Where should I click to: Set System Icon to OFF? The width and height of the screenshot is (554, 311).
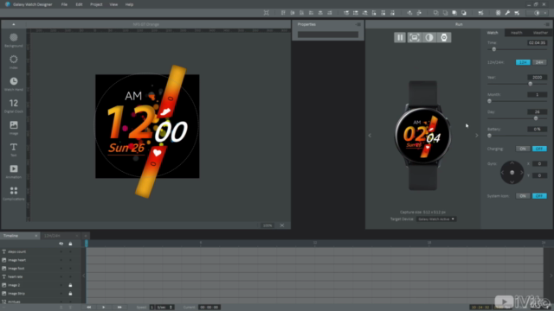[539, 196]
